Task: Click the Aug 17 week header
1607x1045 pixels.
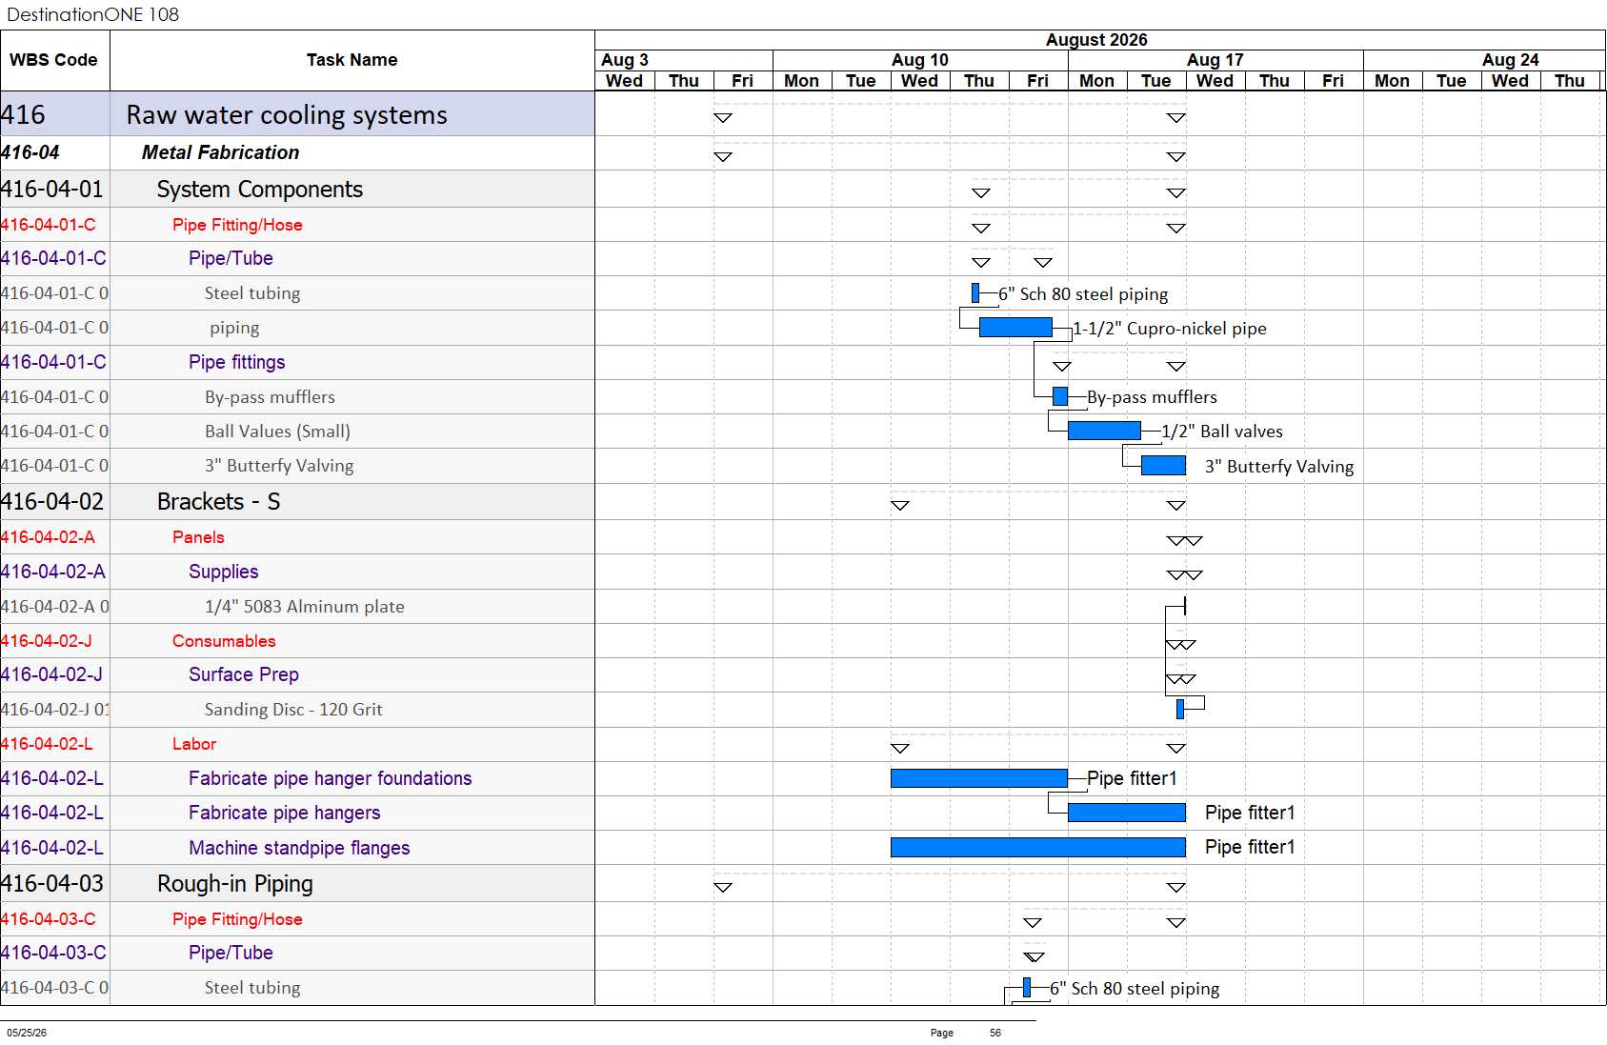Action: pyautogui.click(x=1215, y=60)
